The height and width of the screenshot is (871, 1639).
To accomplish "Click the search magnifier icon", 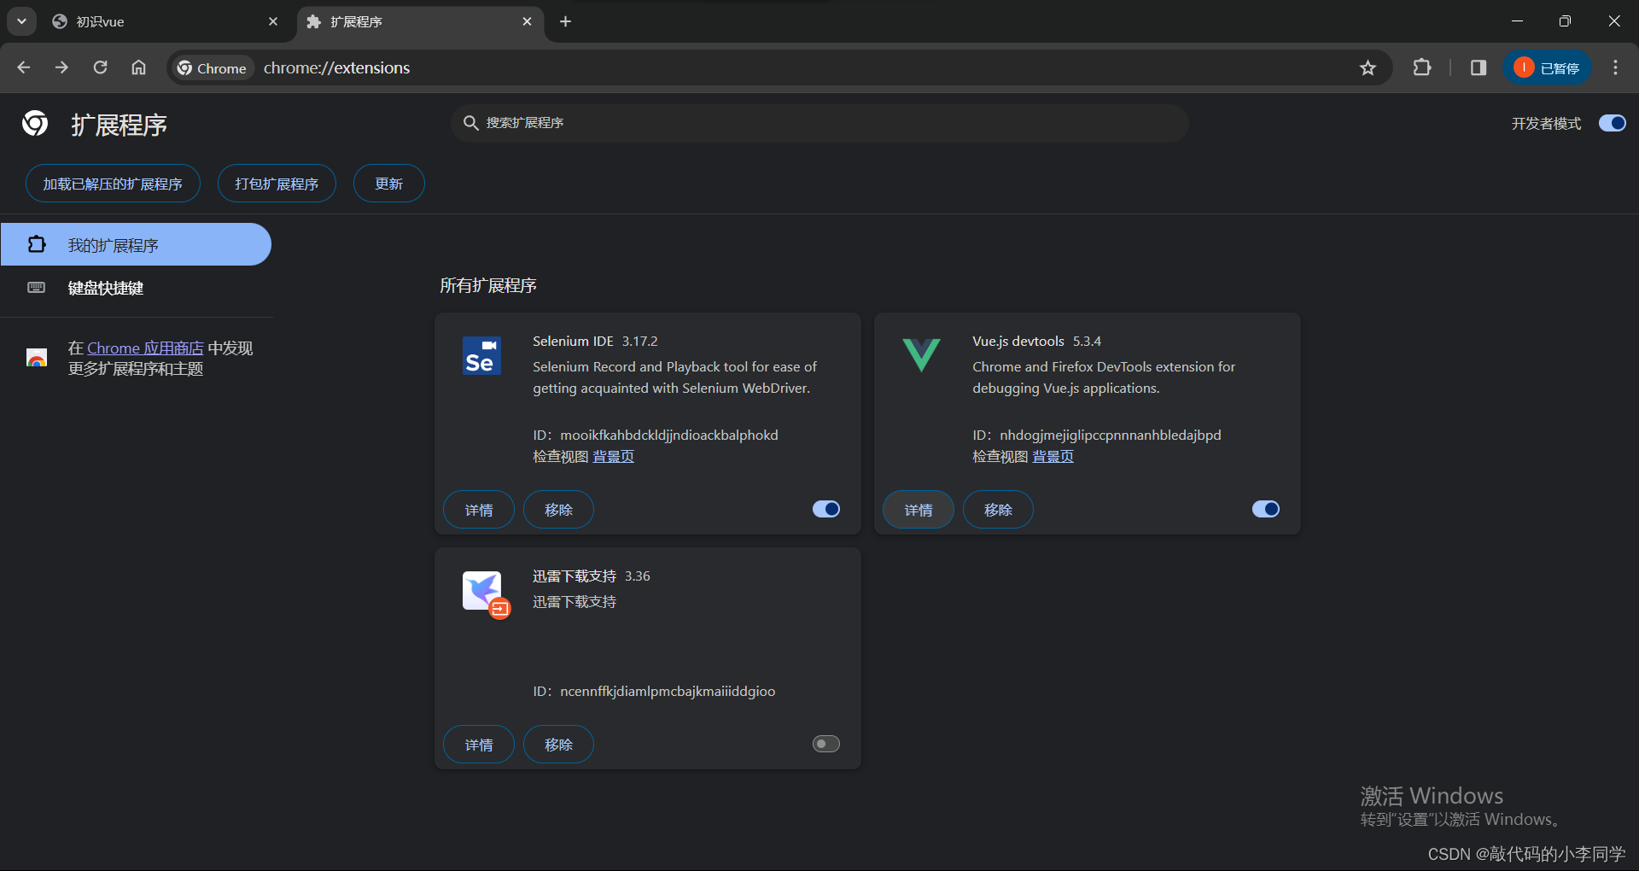I will coord(470,123).
